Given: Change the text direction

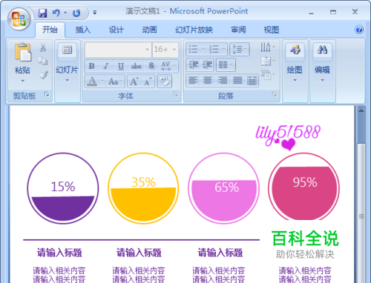Looking at the screenshot, I should [268, 47].
